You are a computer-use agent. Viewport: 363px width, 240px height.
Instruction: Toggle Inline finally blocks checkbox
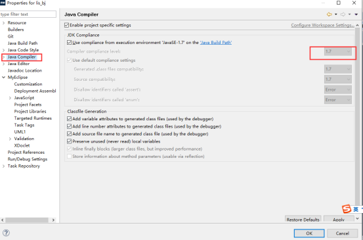coord(69,149)
